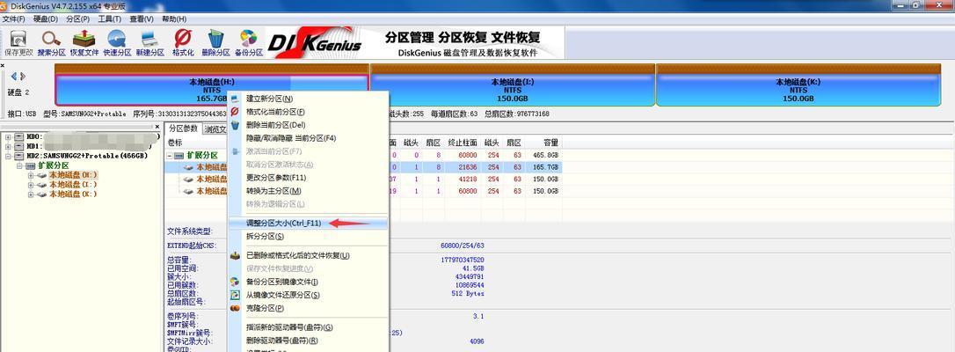Choose 指派新的驱动器号(盘符)(G) menu entry
Image resolution: width=955 pixels, height=352 pixels.
click(x=308, y=327)
